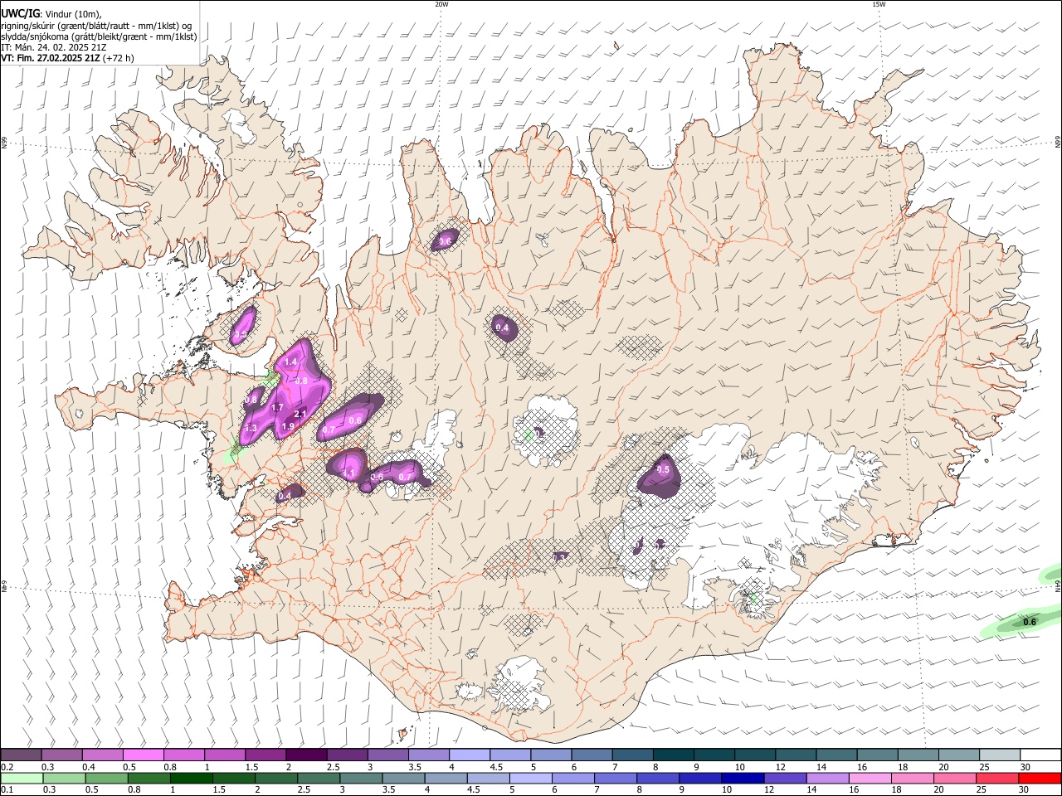Select the snow legend swatch between 0.4 and 0.5
Image resolution: width=1062 pixels, height=796 pixels.
tap(103, 755)
